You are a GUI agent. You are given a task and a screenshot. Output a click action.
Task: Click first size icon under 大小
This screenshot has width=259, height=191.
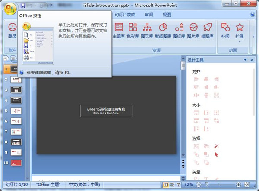[x=196, y=113]
